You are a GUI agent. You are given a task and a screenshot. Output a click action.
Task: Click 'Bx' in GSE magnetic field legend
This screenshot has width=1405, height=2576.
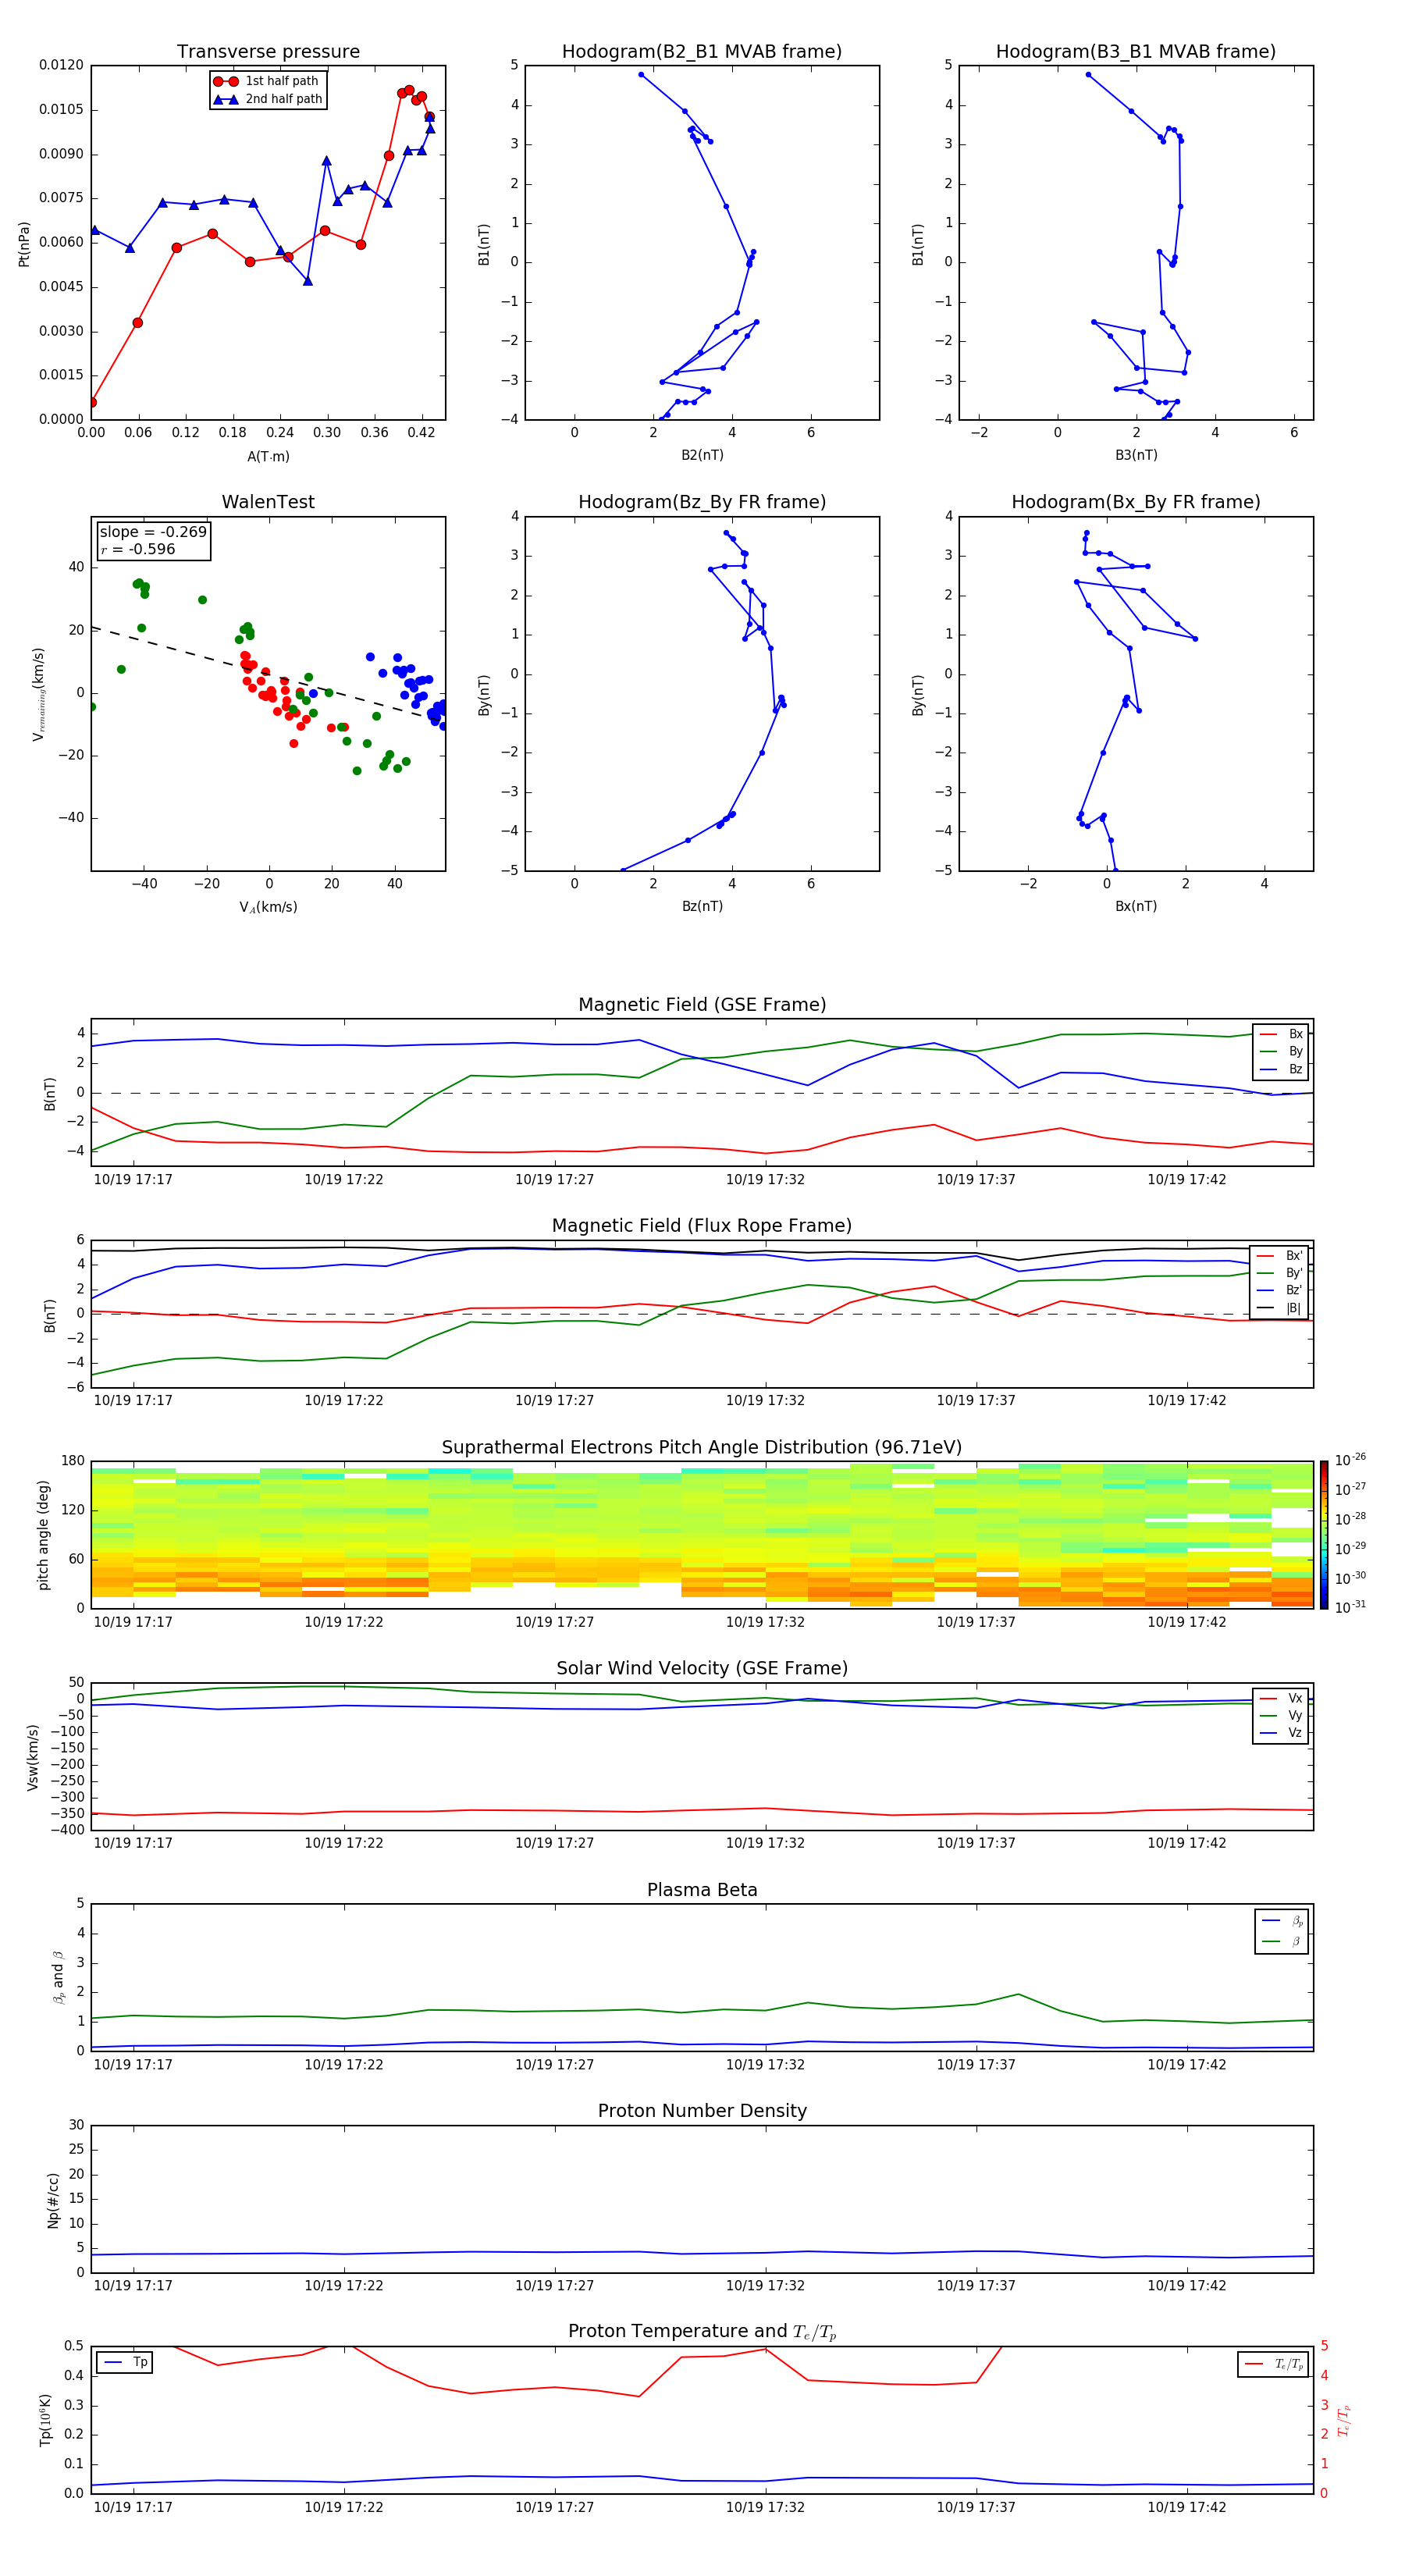coord(1282,1034)
